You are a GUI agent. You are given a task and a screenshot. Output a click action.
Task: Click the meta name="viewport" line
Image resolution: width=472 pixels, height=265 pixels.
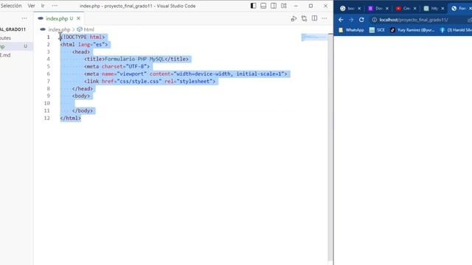click(186, 74)
